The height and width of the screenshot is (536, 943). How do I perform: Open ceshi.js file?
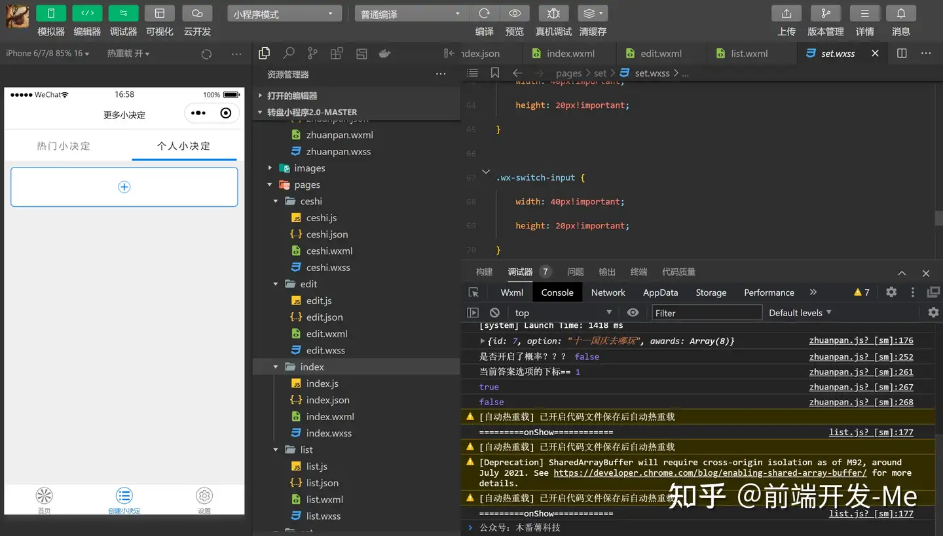click(x=321, y=218)
